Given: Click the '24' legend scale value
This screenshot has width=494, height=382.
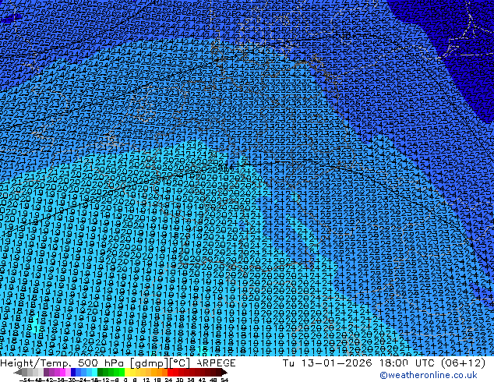Looking at the screenshot, I should 168,380.
